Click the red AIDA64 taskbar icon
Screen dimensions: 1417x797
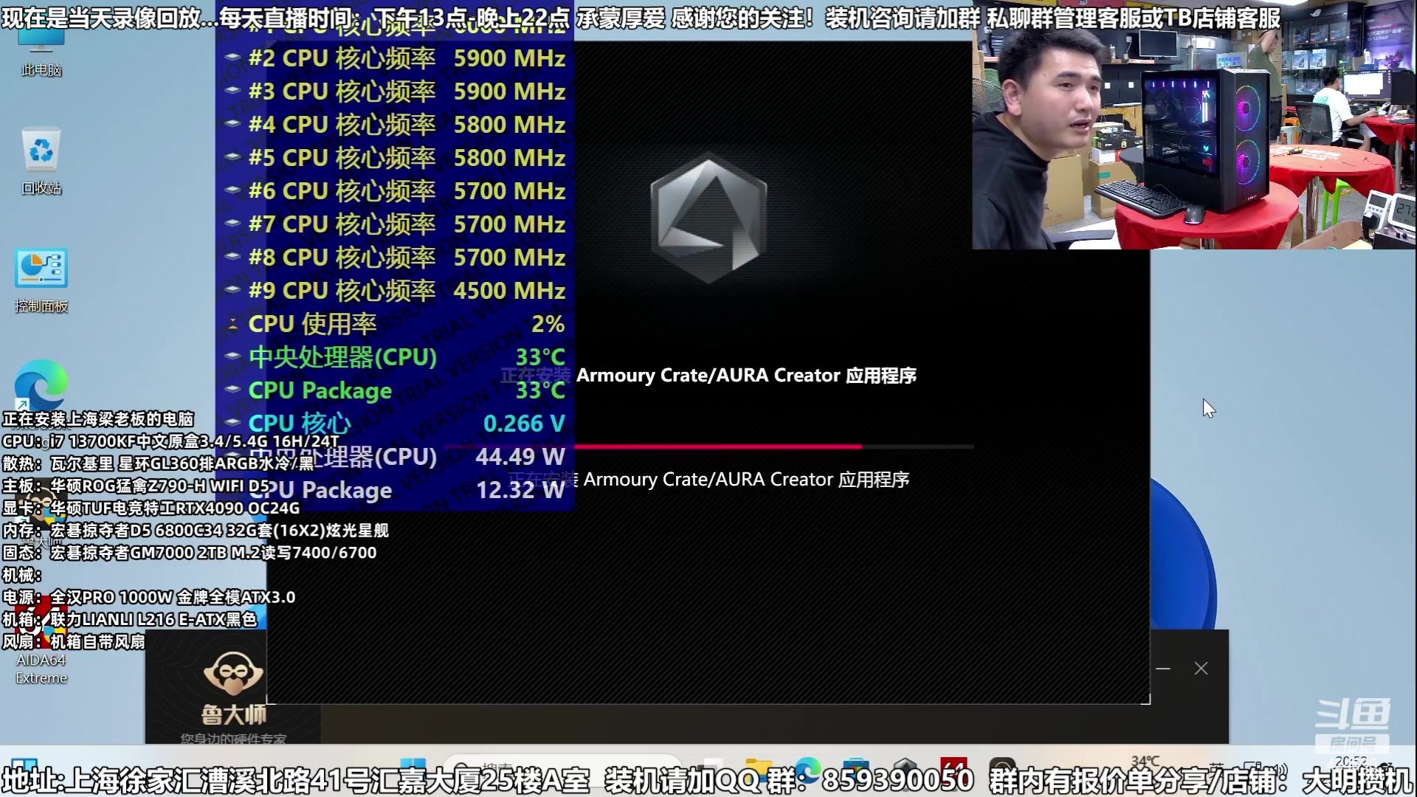point(954,770)
